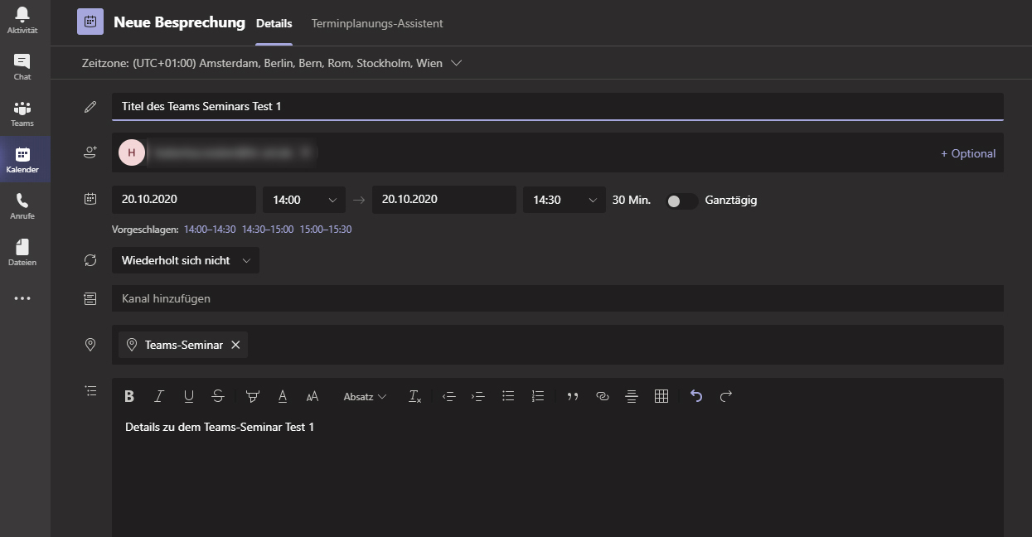
Task: Insert a horizontal rule
Action: tap(632, 397)
